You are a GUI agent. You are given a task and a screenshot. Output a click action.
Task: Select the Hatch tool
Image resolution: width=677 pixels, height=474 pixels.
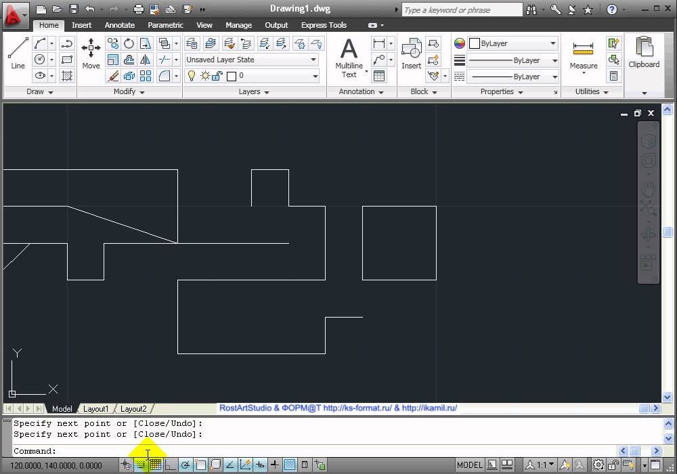pyautogui.click(x=66, y=76)
